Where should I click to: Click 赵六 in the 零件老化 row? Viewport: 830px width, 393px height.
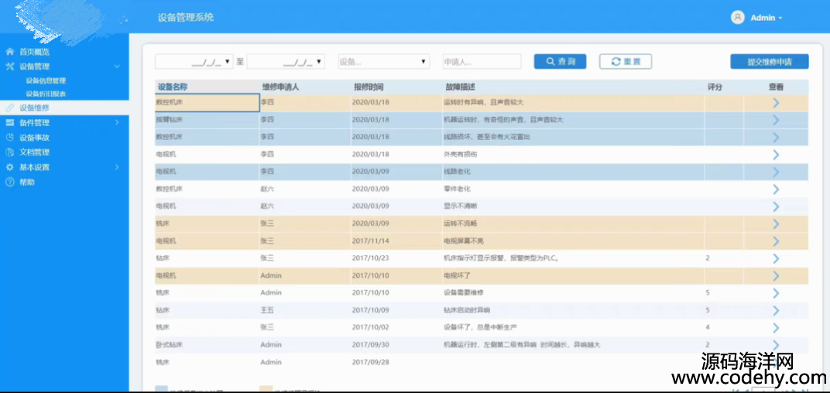(267, 190)
